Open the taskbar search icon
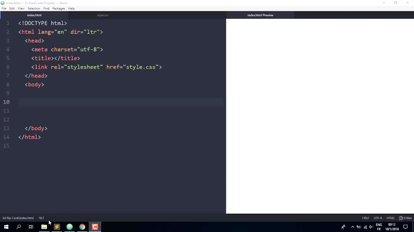This screenshot has height=232, width=414. (x=19, y=227)
